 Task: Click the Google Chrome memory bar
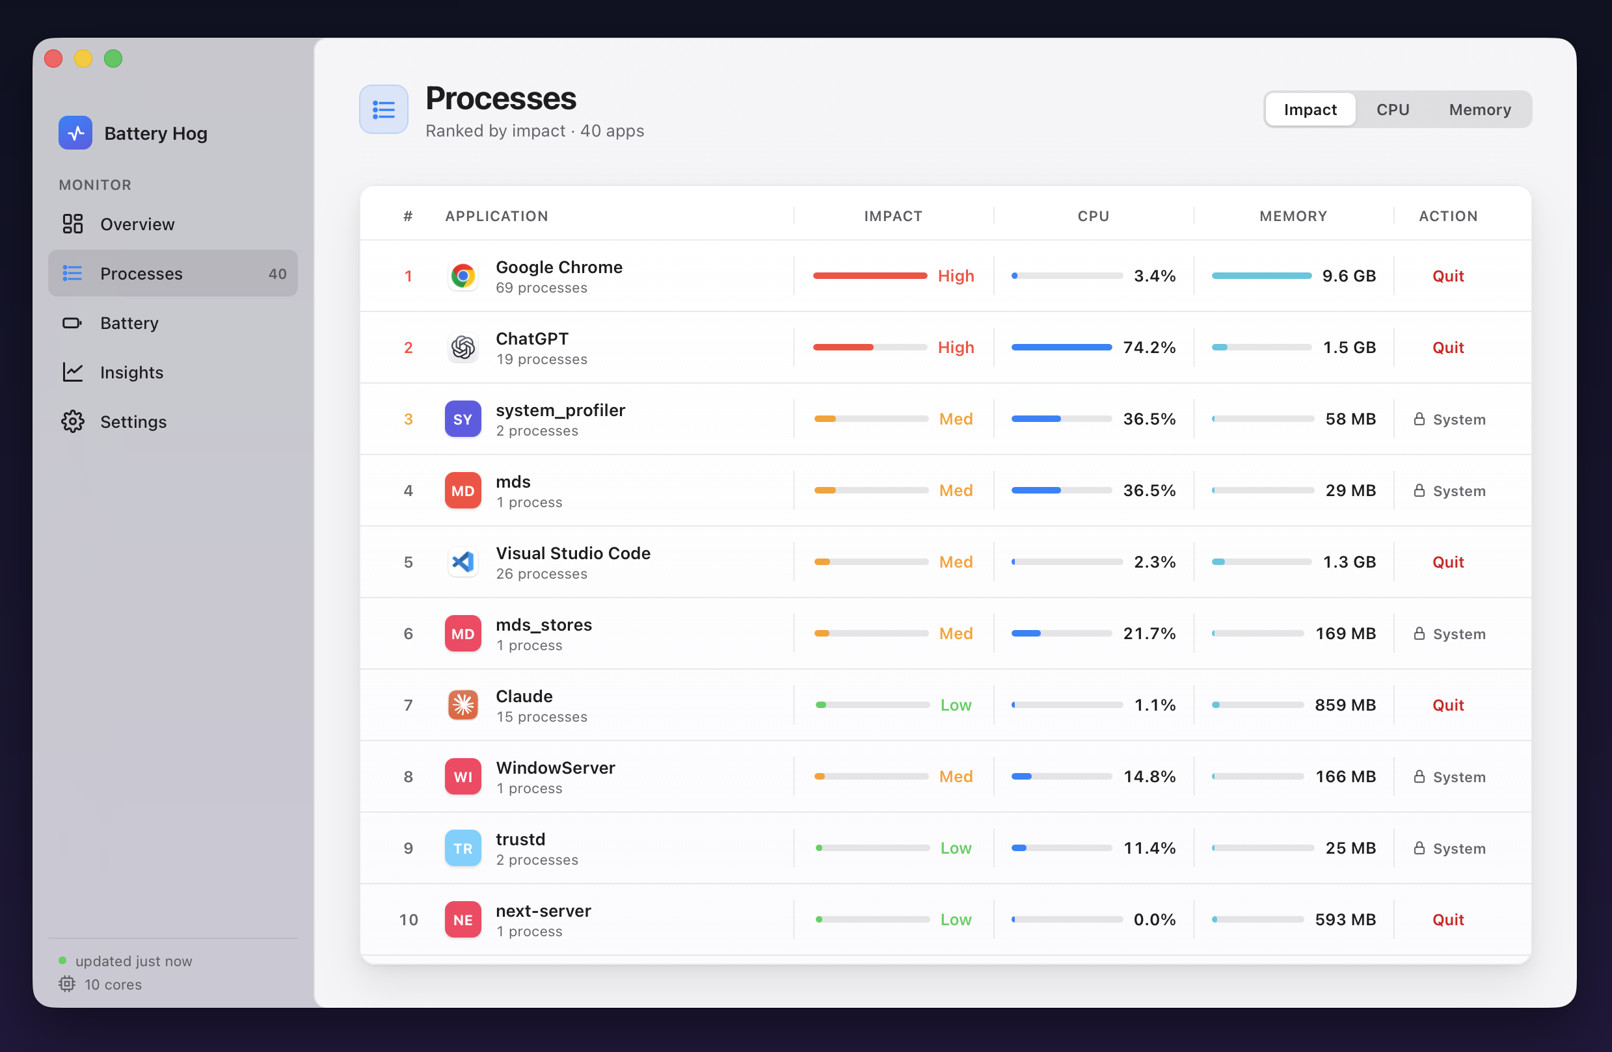tap(1261, 276)
